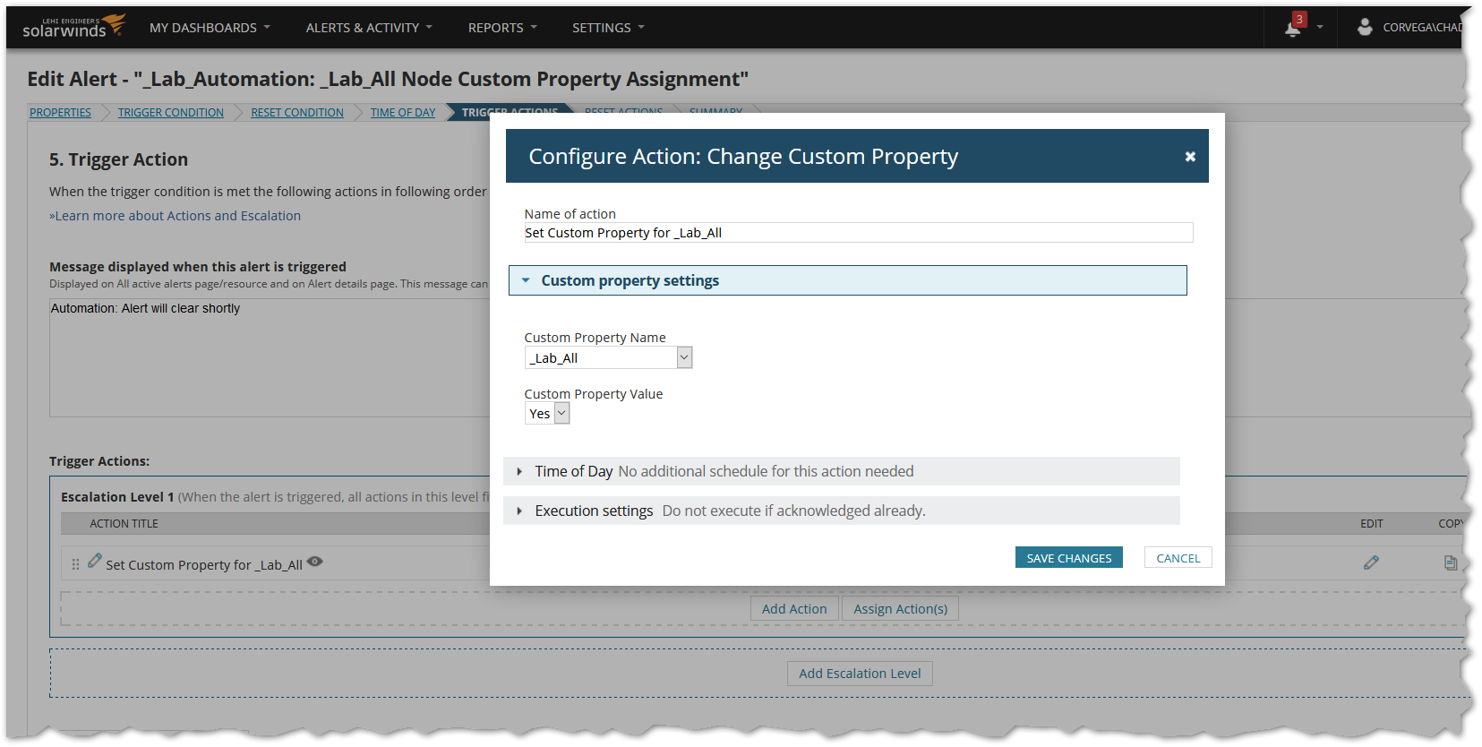
Task: Grab the drag handle of the action row
Action: point(75,564)
